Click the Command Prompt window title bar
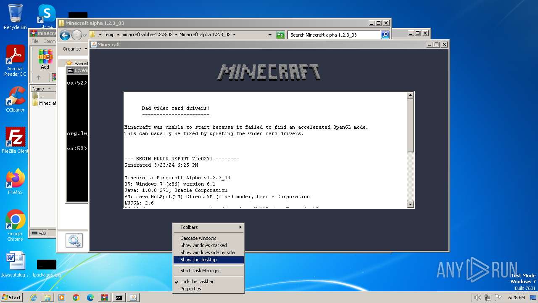538x303 pixels. click(77, 71)
